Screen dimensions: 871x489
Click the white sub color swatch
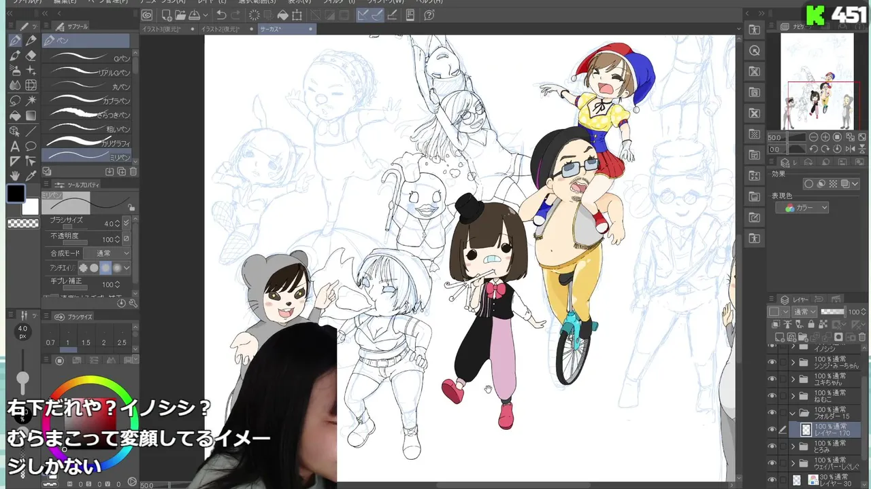pyautogui.click(x=31, y=206)
